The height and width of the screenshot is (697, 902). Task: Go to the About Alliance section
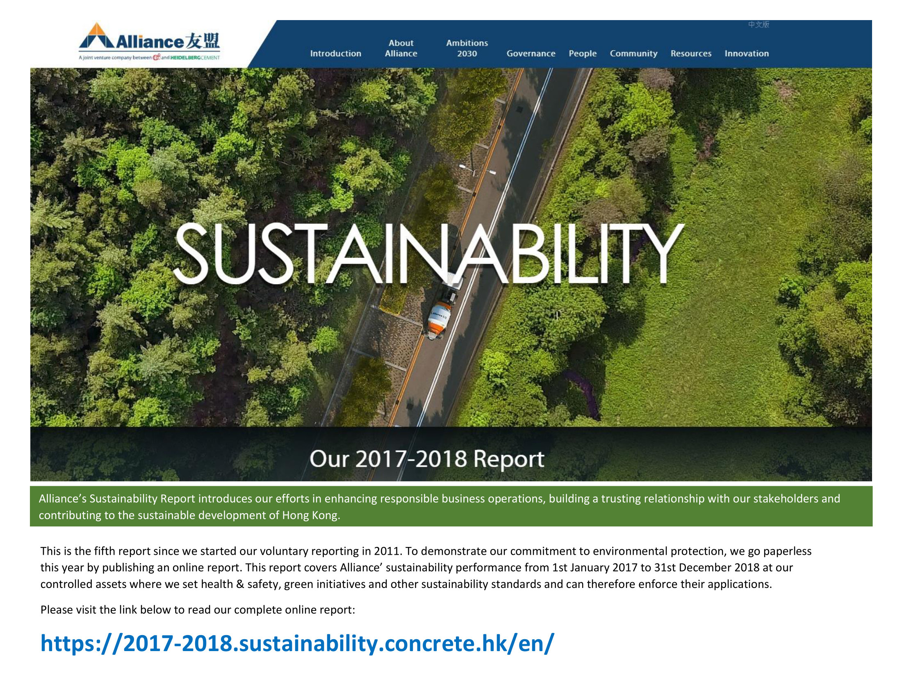tap(401, 48)
